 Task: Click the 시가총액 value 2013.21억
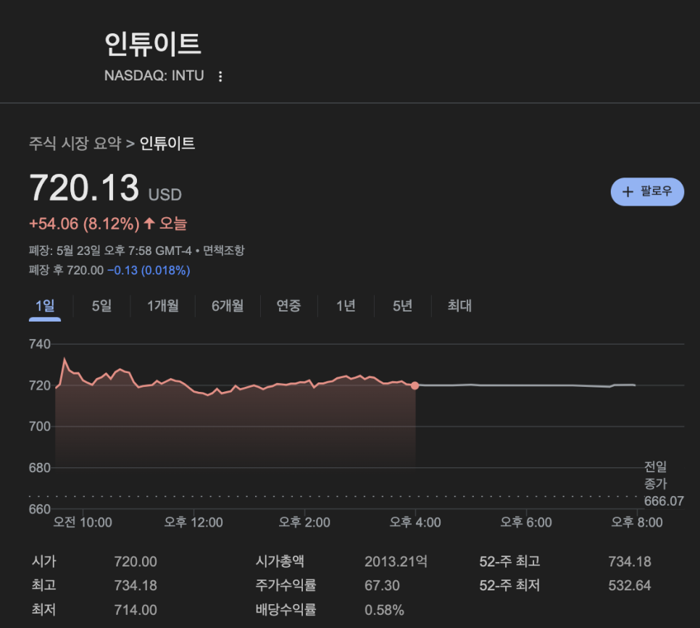[x=396, y=561]
